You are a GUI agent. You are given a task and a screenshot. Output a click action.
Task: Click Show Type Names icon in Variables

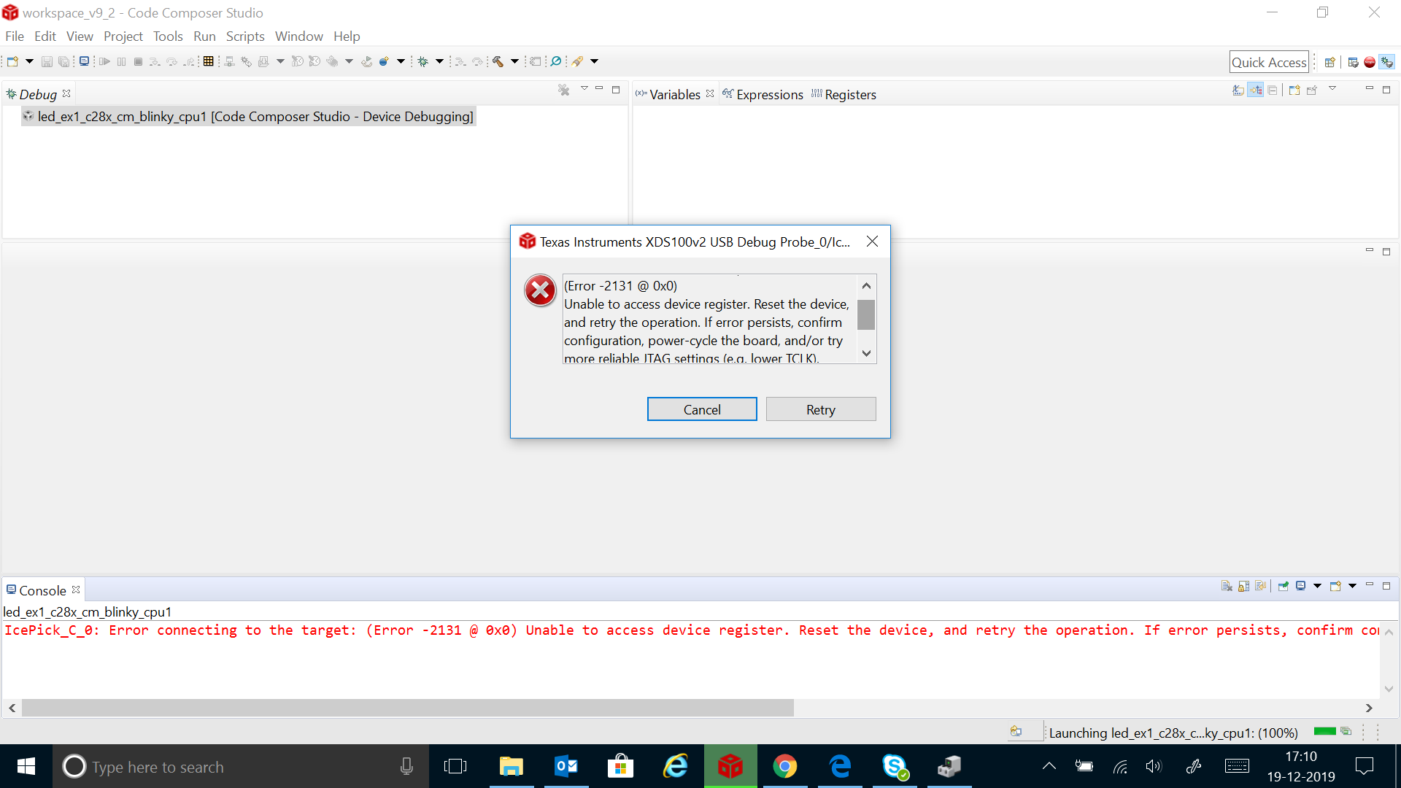click(1238, 90)
